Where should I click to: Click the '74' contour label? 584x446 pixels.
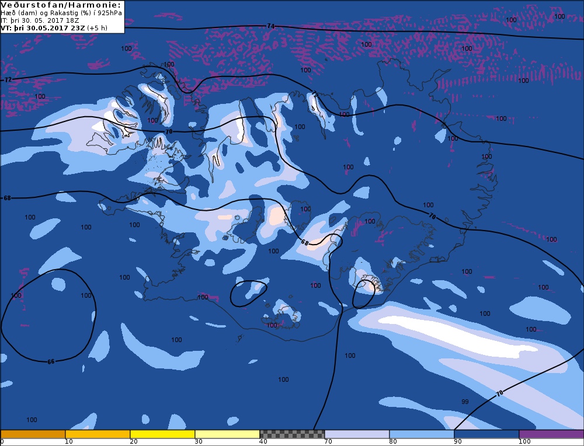pos(271,26)
